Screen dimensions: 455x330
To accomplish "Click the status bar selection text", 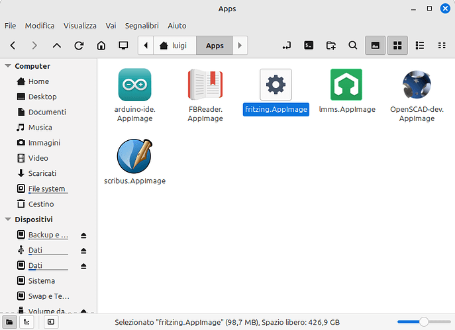I will [x=227, y=322].
